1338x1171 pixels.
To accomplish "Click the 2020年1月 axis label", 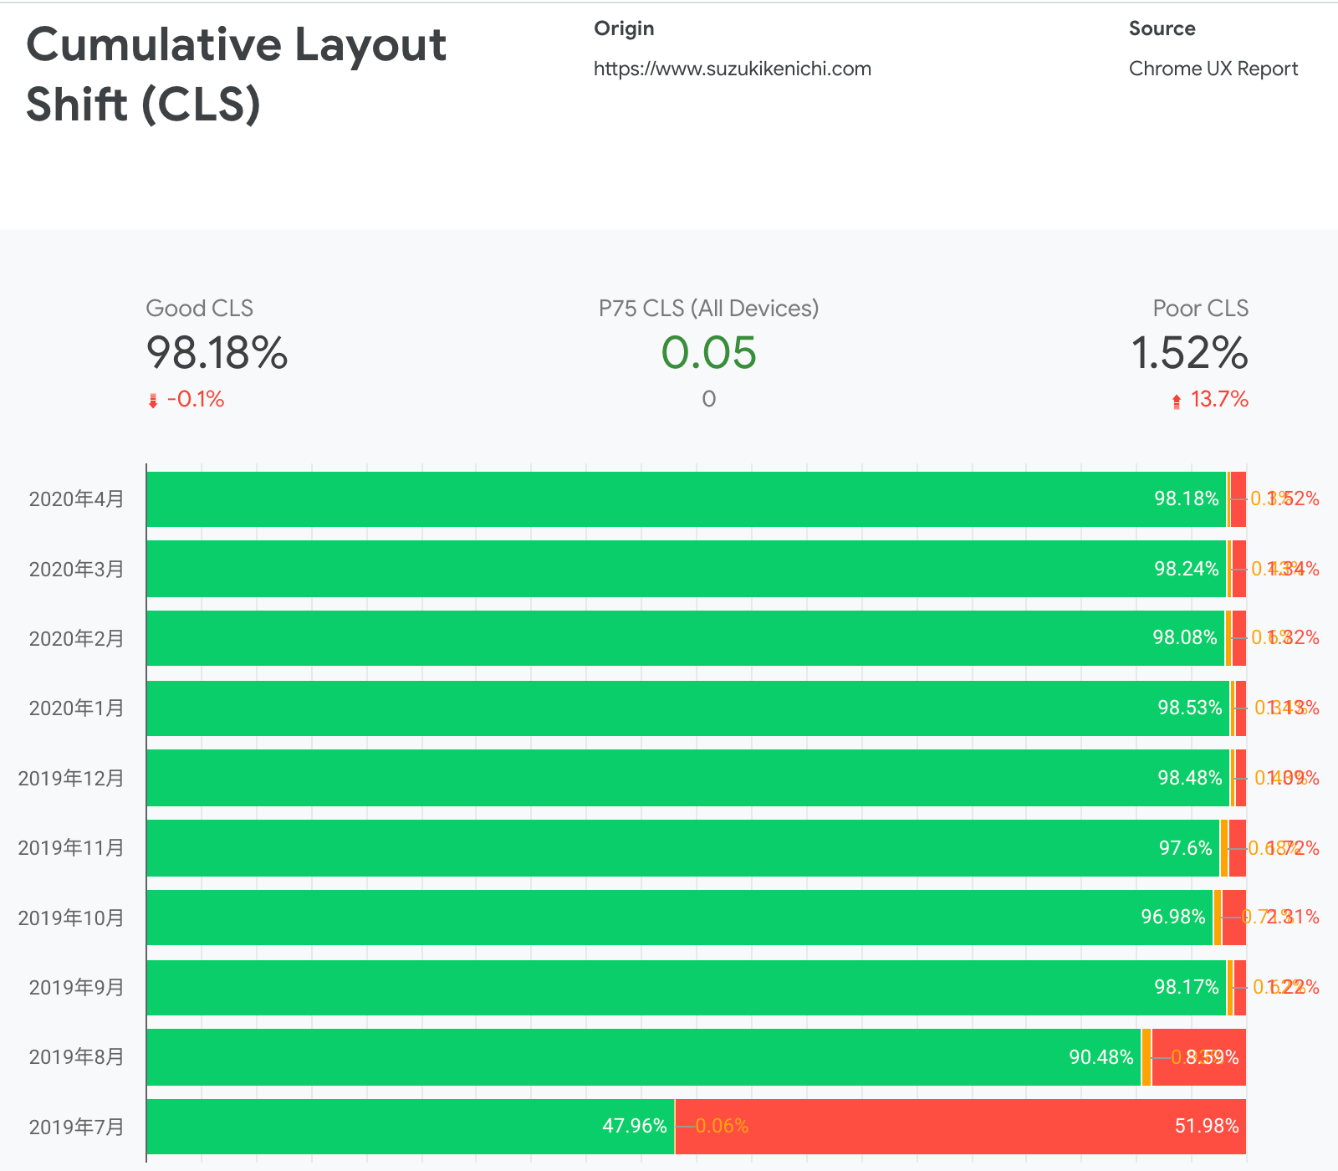I will tap(76, 708).
